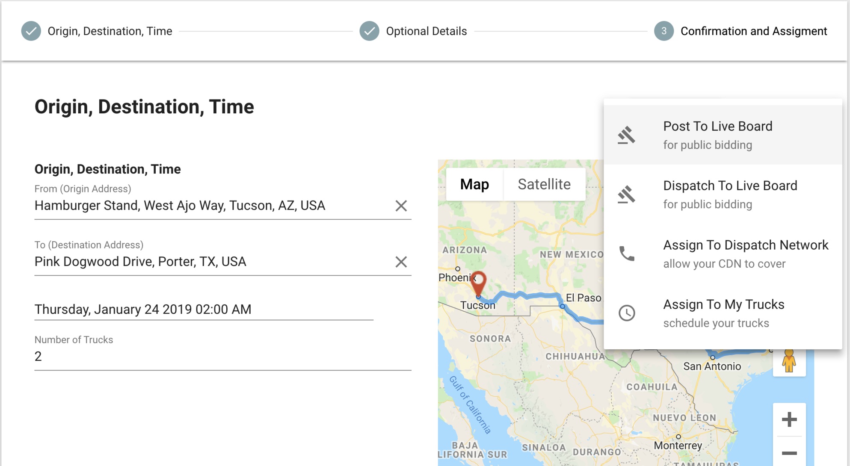This screenshot has height=466, width=850.
Task: Switch map view to Satellite
Action: click(x=544, y=184)
